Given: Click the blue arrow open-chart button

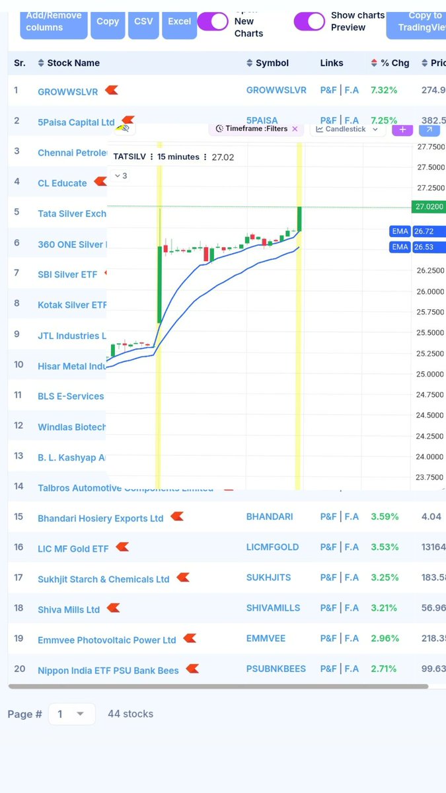Looking at the screenshot, I should point(429,129).
